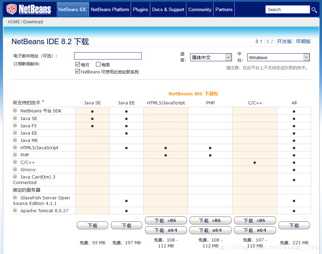
Task: Open the NetBeans Platform tab
Action: tap(110, 9)
